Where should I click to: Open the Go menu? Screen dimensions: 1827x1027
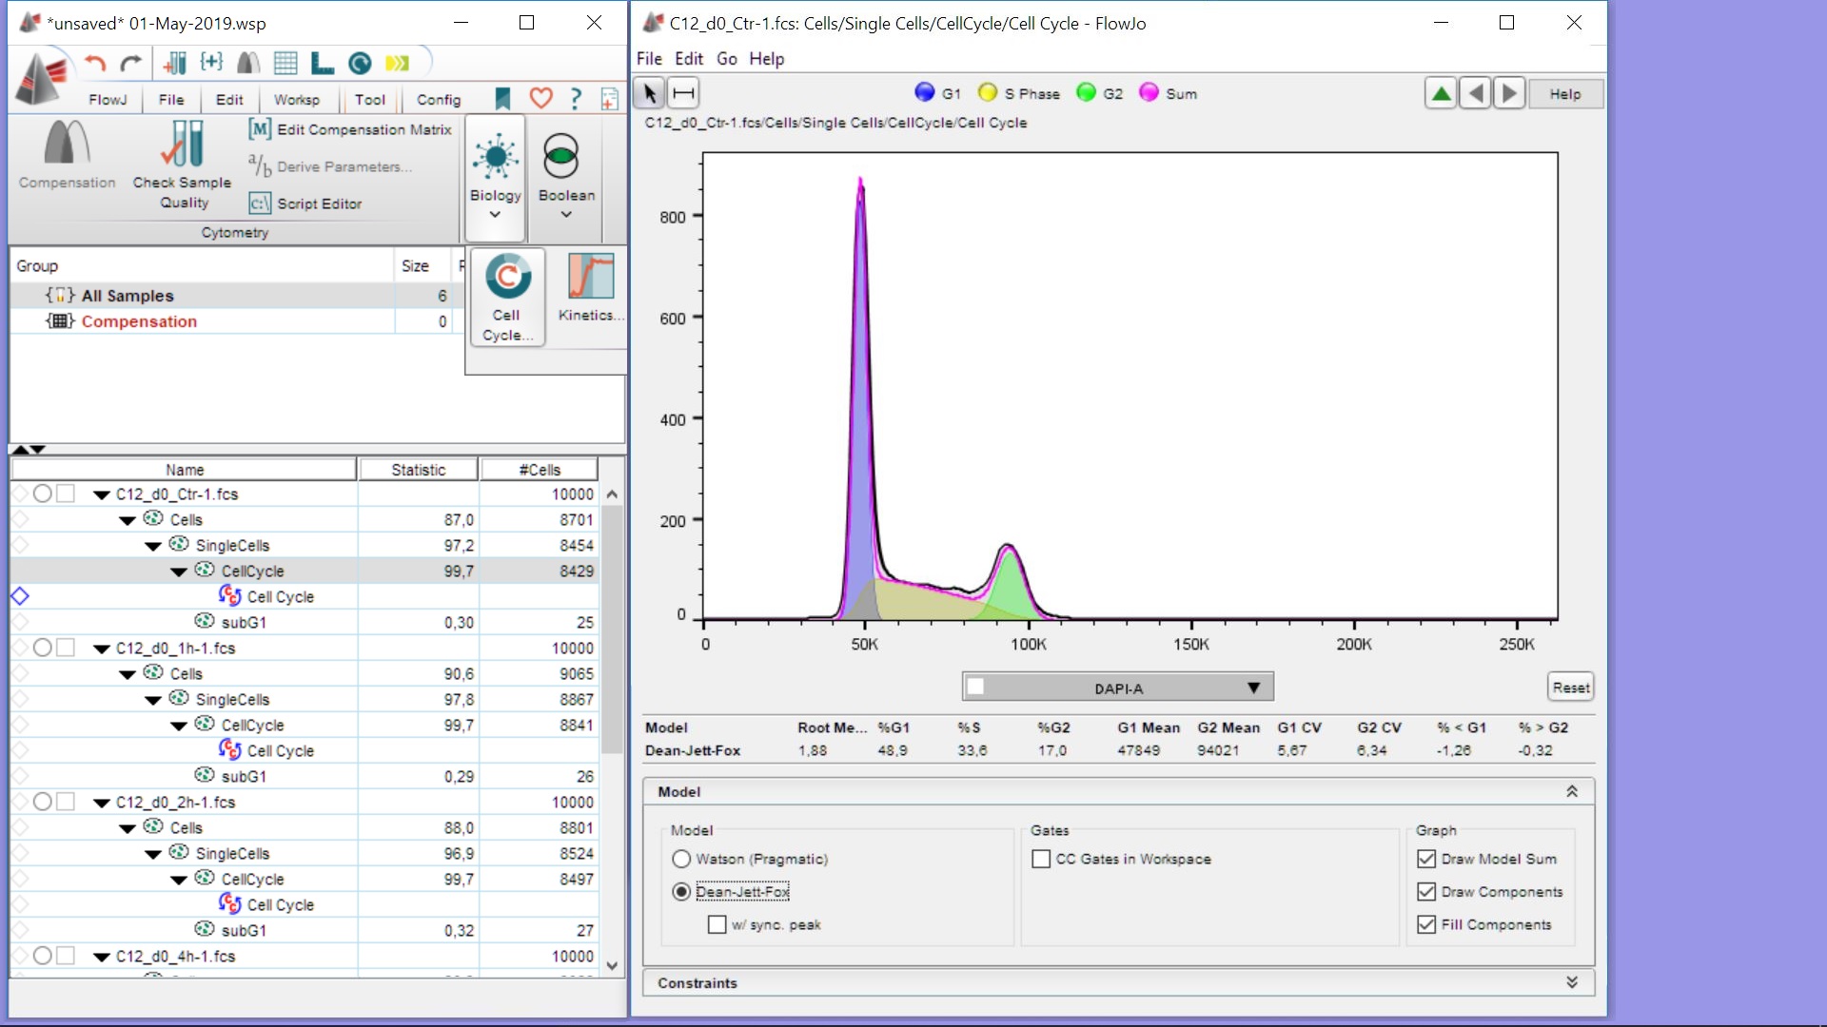pyautogui.click(x=726, y=59)
